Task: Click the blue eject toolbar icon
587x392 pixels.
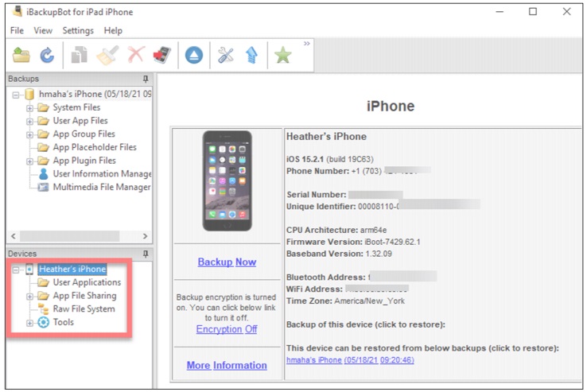Action: coord(194,55)
